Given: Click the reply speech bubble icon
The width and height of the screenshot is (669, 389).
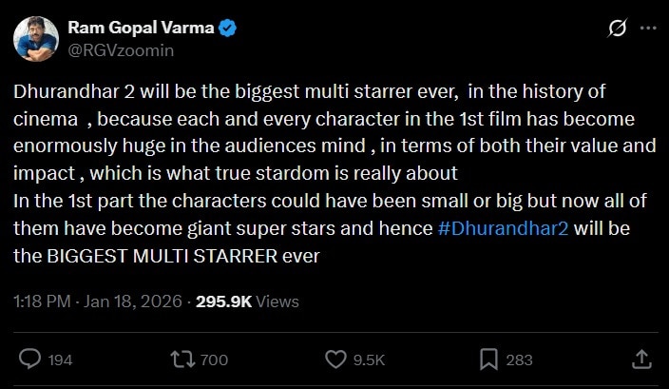Looking at the screenshot, I should coord(30,359).
